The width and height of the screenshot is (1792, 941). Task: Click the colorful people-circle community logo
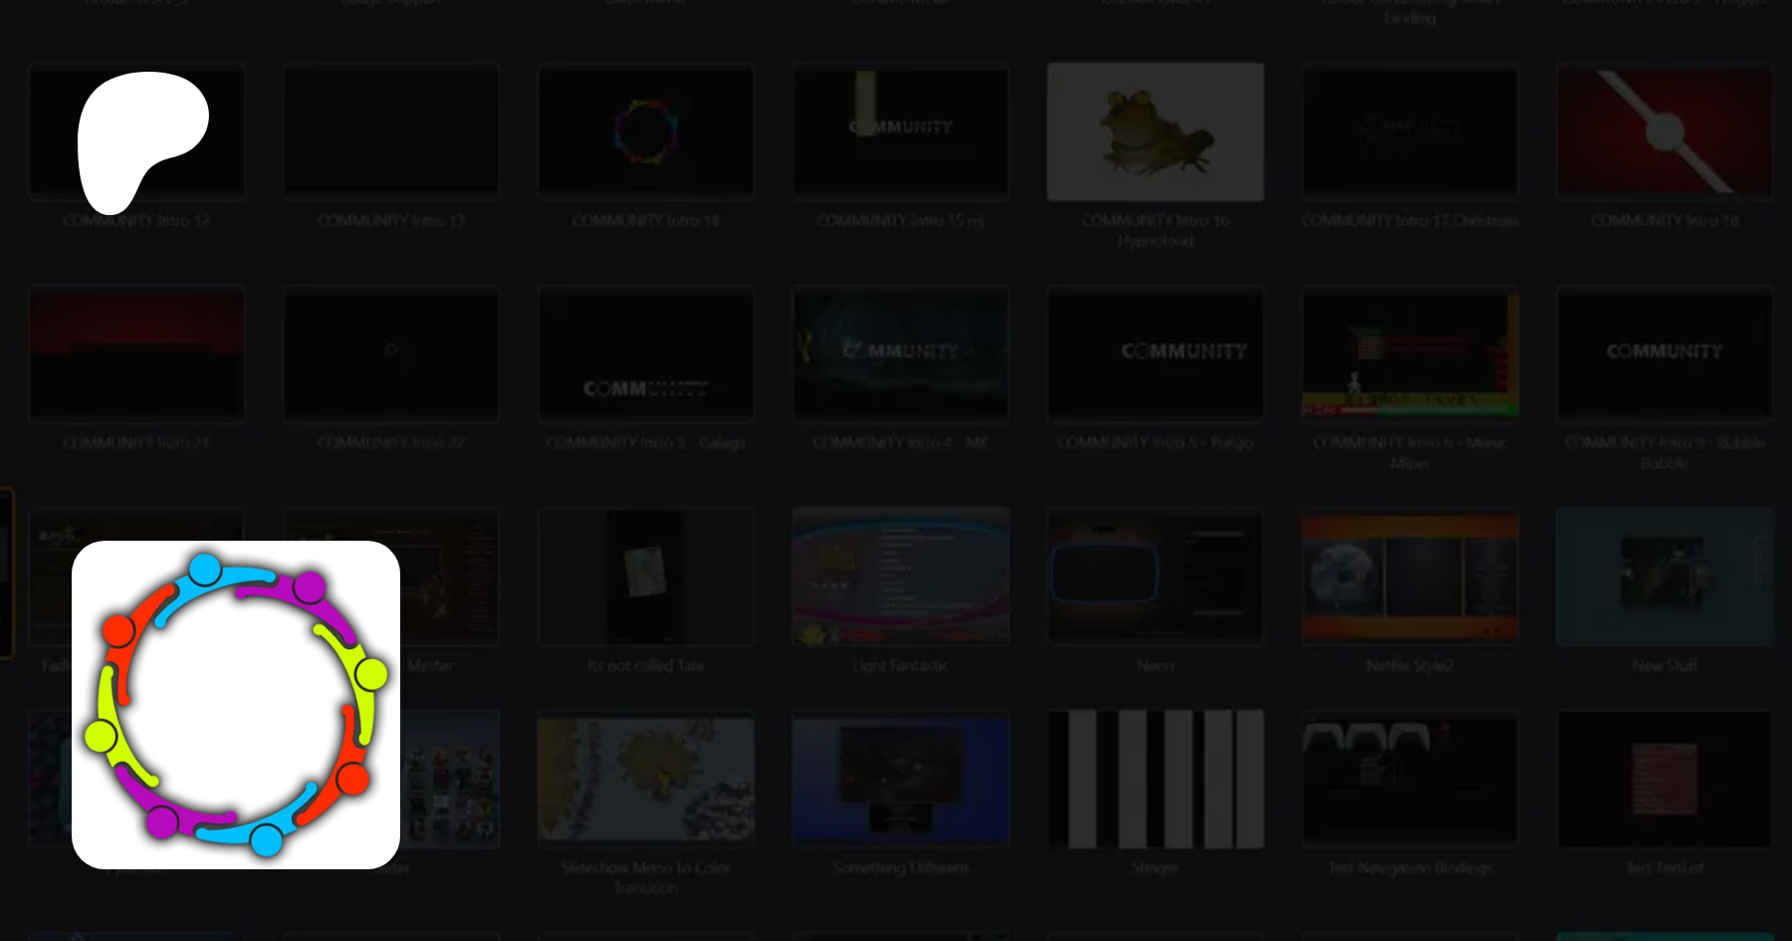[236, 704]
